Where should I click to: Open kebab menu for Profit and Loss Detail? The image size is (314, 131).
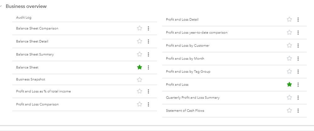click(x=298, y=19)
